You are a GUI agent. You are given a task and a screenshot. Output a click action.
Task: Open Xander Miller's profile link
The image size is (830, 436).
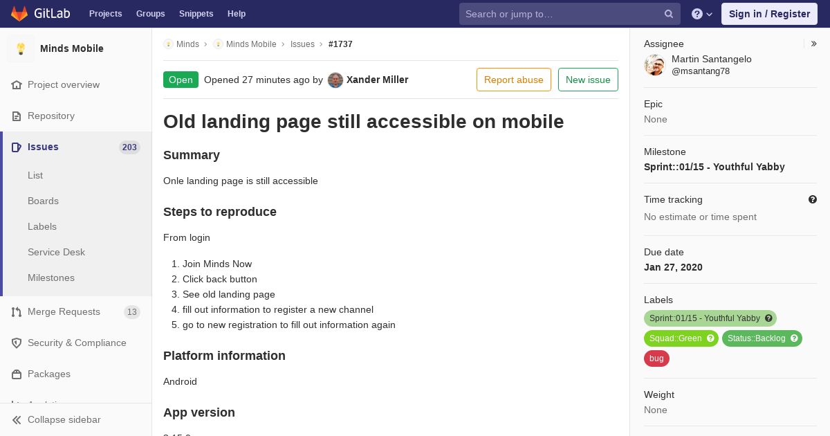[x=378, y=80]
